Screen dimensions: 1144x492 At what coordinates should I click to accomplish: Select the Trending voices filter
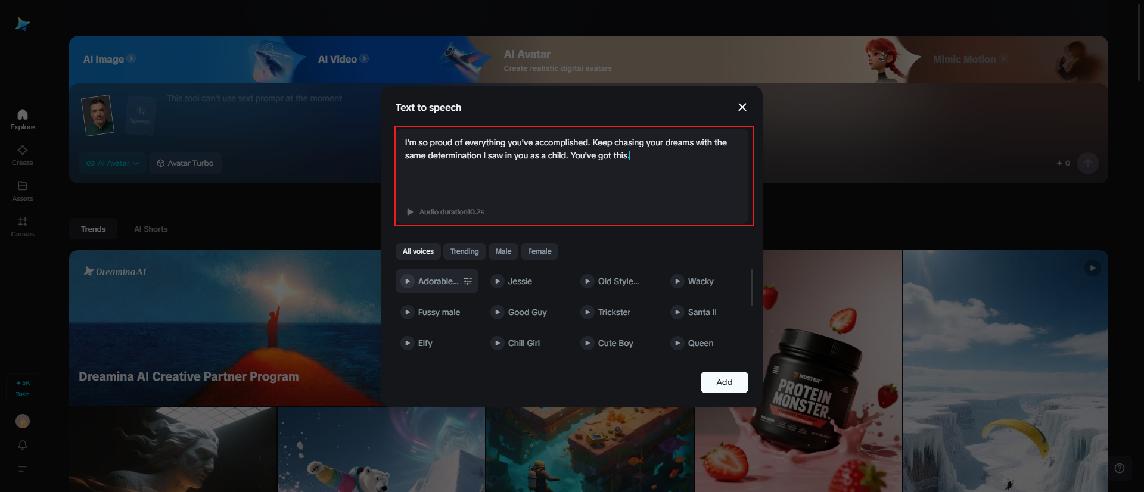(464, 251)
